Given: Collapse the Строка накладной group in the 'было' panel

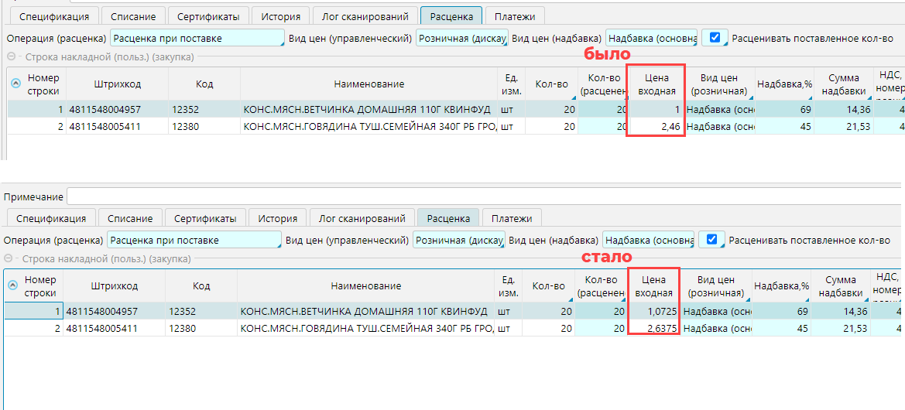Looking at the screenshot, I should (x=12, y=56).
